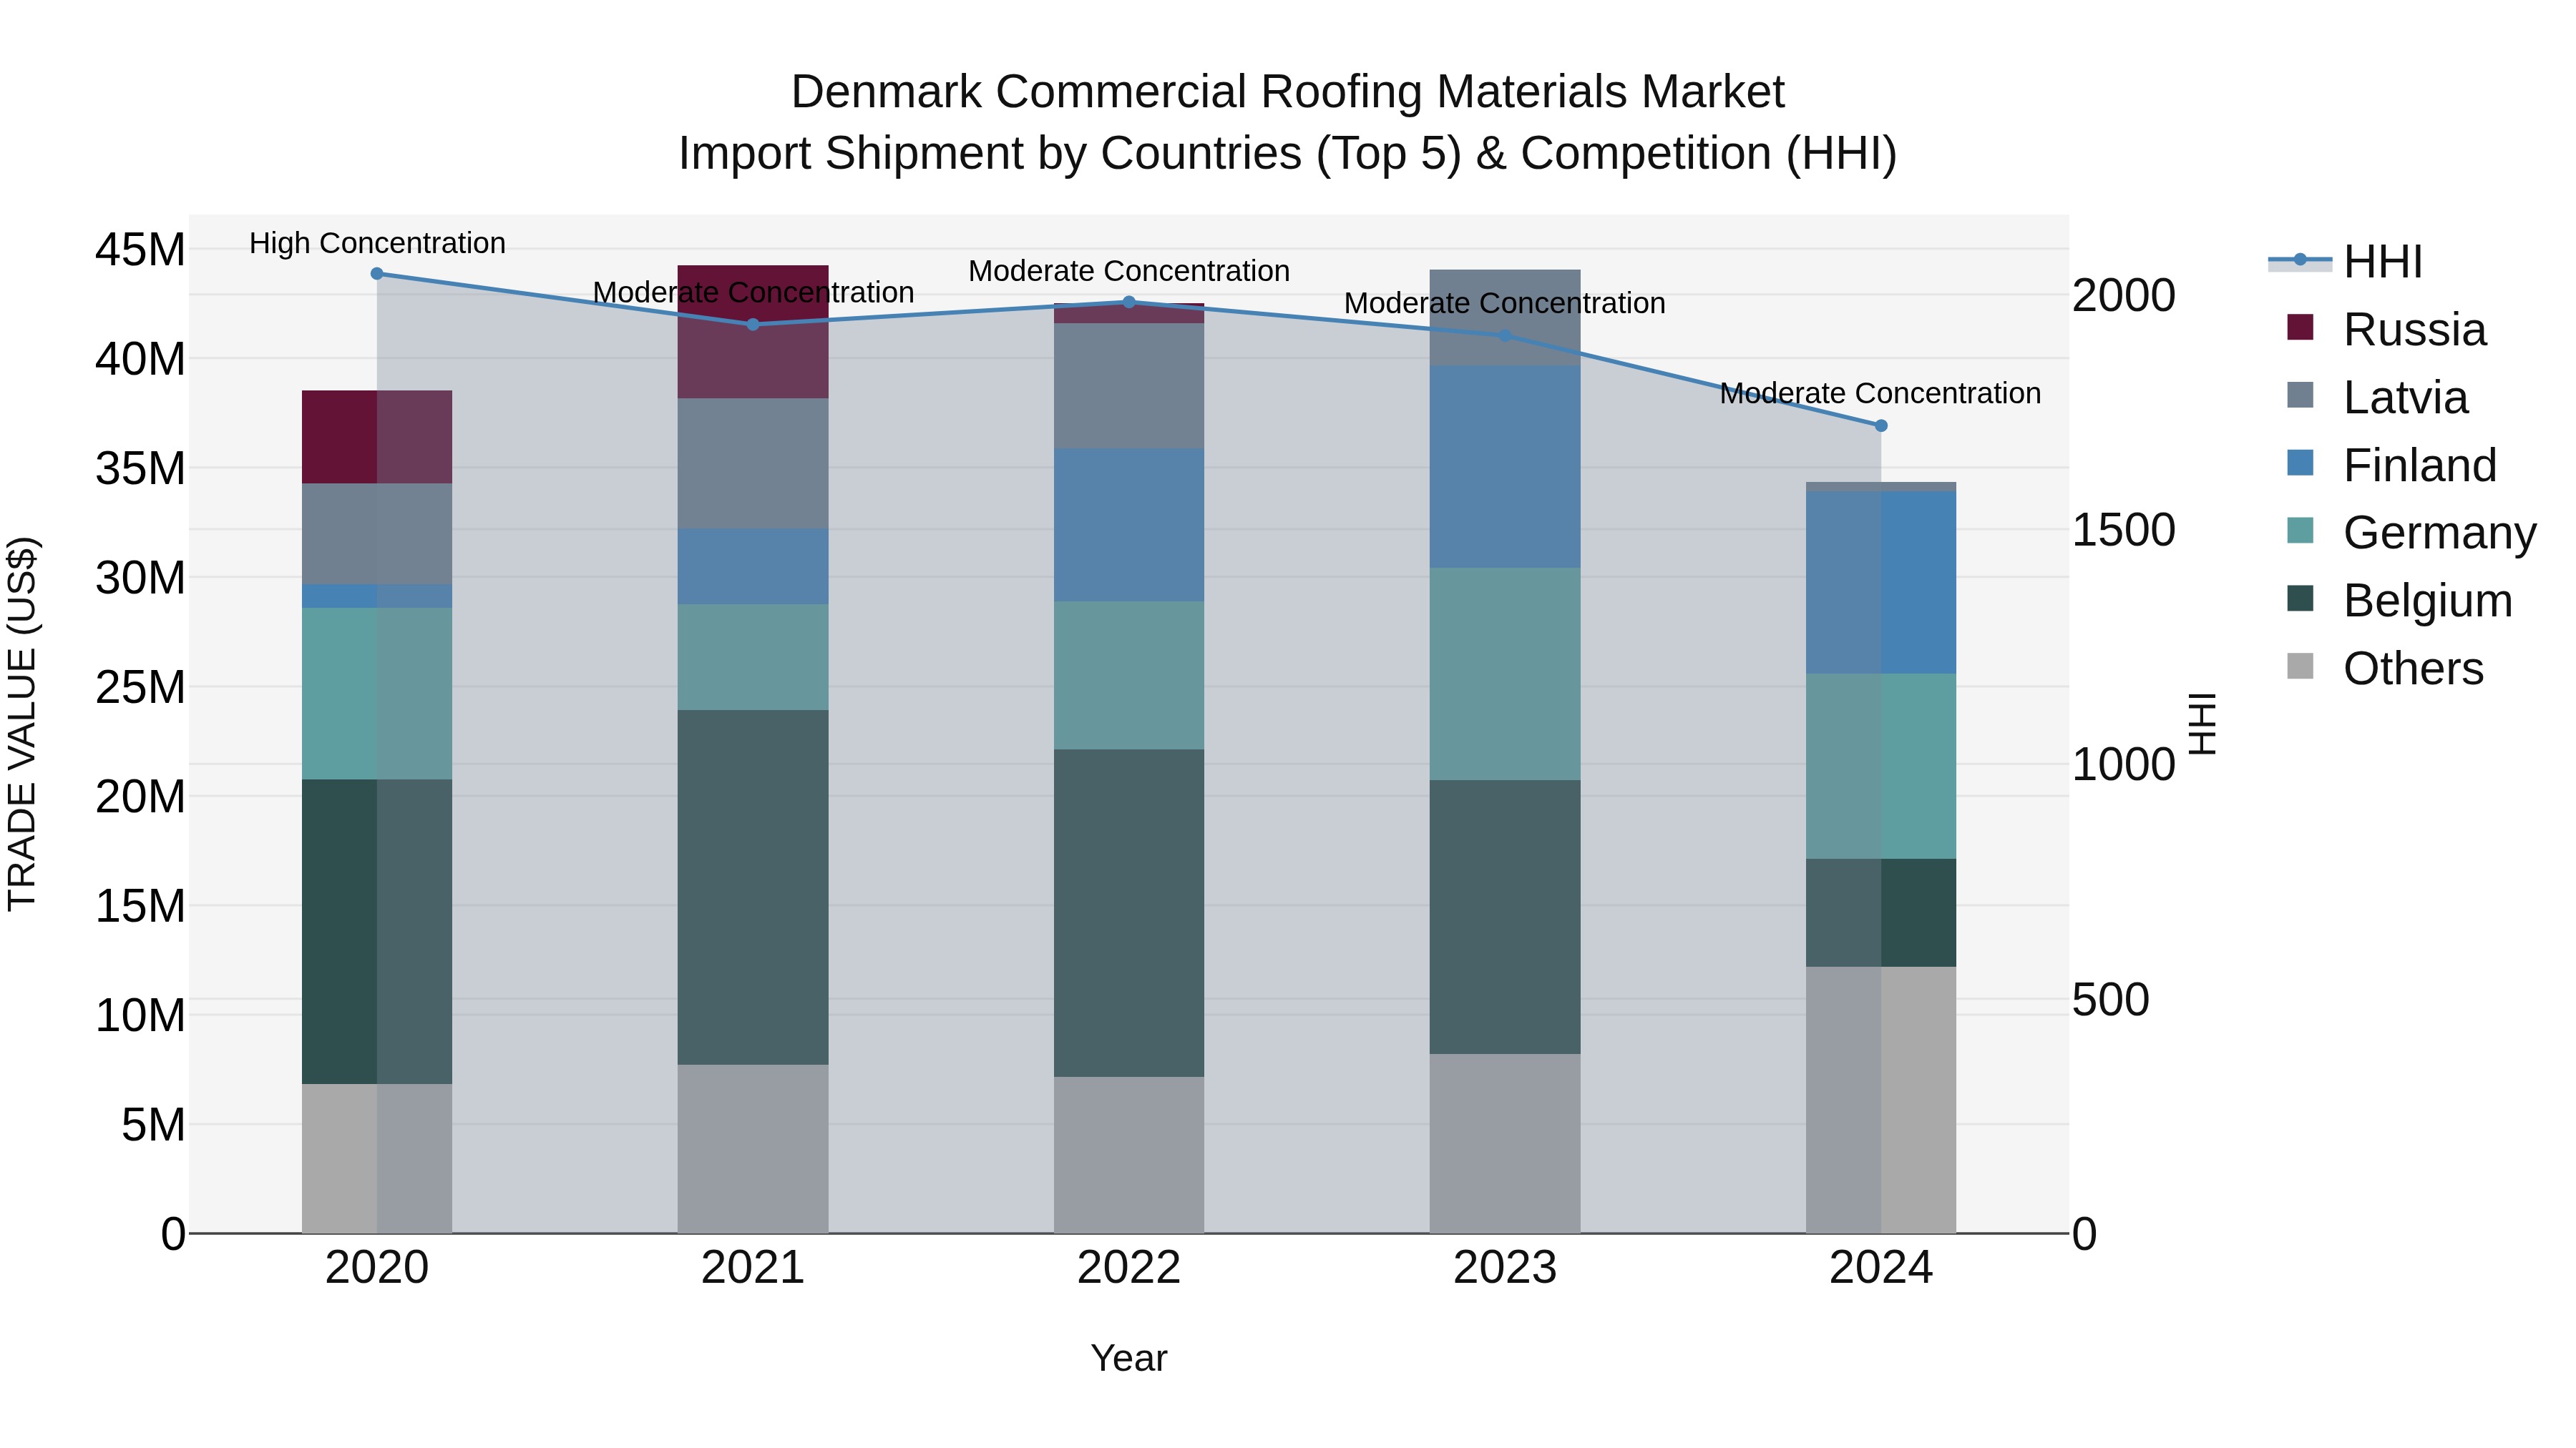Toggle the HHI legend entry
Image resolution: width=2576 pixels, height=1448 pixels.
[x=2345, y=262]
